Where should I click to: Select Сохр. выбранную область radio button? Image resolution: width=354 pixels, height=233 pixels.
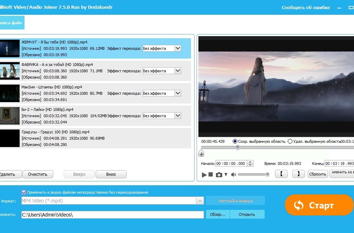(235, 141)
